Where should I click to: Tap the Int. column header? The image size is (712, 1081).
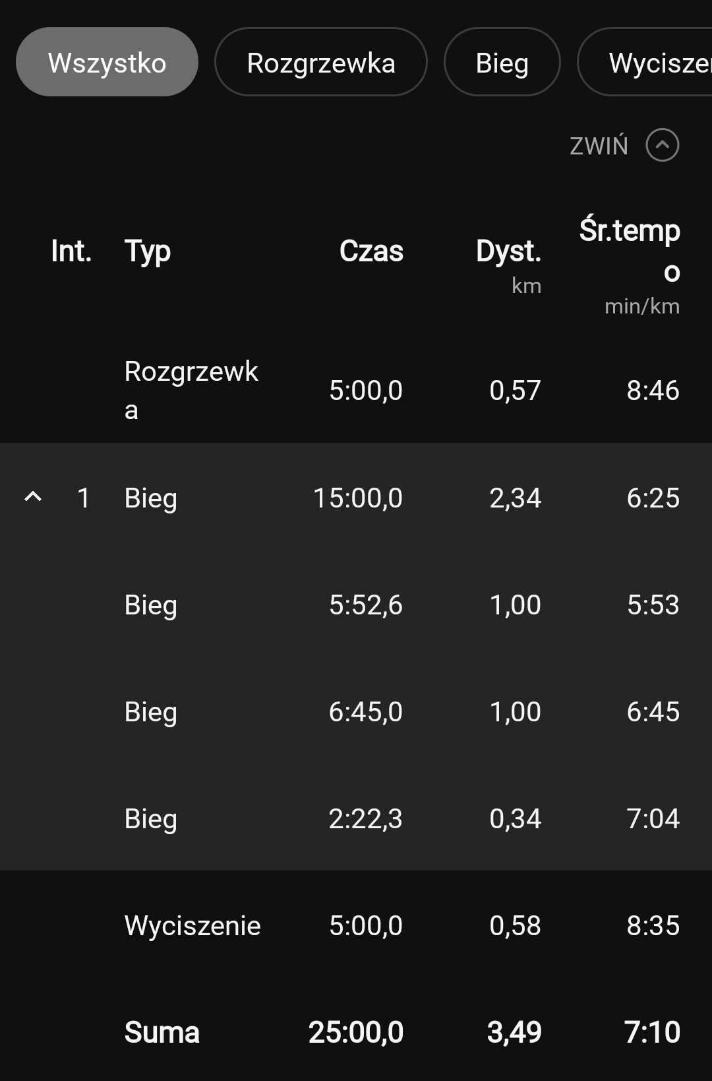(x=71, y=251)
